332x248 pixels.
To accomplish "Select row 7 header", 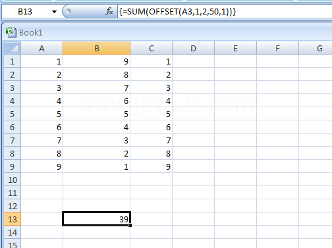I will pos(13,140).
